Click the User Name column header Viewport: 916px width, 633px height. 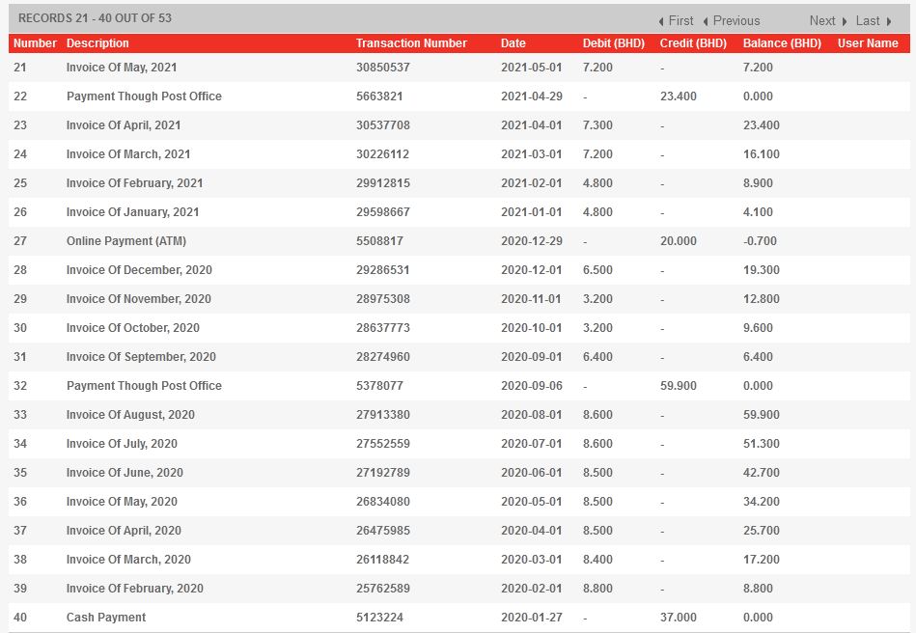[x=868, y=43]
